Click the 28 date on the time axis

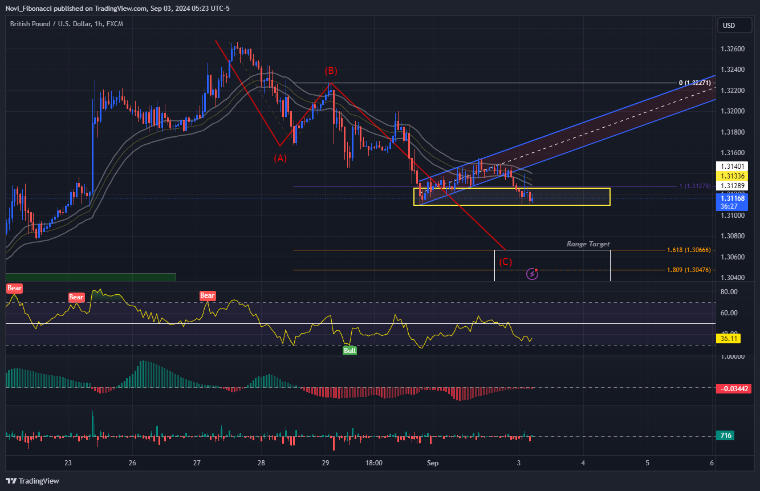point(261,462)
